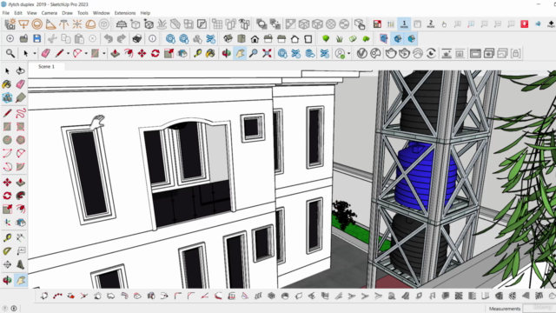Save the model with the floppy disk icon

(36, 38)
